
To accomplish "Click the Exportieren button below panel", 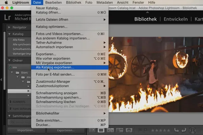I will (x=66, y=130).
